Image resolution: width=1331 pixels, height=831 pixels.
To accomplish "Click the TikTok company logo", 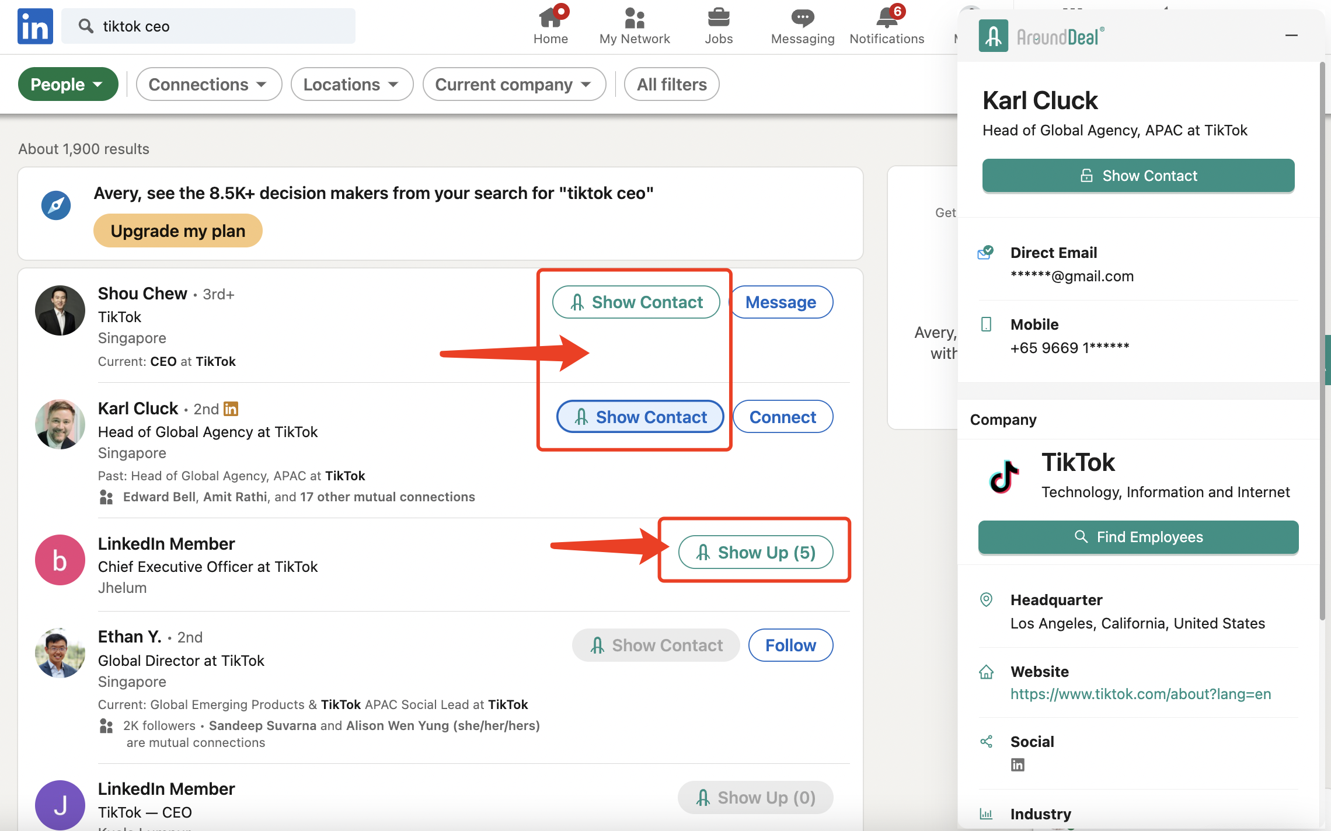I will click(1004, 476).
